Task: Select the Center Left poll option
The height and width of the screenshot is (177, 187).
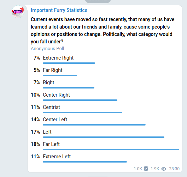Action: coord(105,121)
